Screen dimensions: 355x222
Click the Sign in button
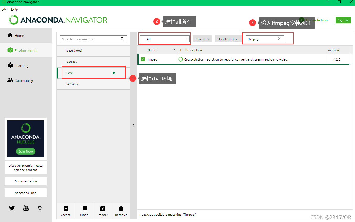click(343, 20)
